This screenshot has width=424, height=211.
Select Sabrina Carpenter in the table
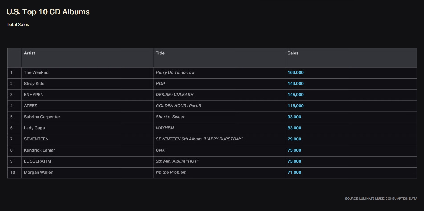click(x=42, y=117)
